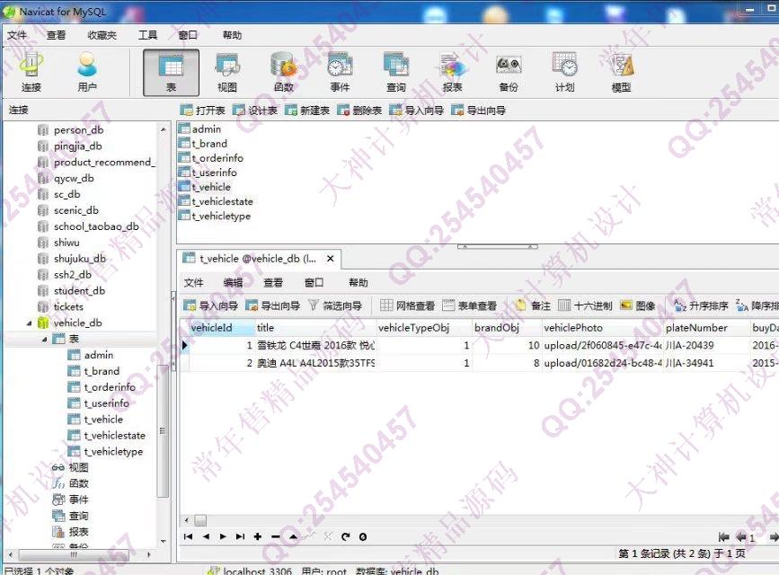Open the 查看 menu in main menu bar
Image resolution: width=779 pixels, height=575 pixels.
tap(56, 35)
